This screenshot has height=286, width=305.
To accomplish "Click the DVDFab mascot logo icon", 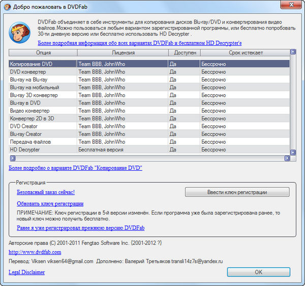I will tap(19, 34).
